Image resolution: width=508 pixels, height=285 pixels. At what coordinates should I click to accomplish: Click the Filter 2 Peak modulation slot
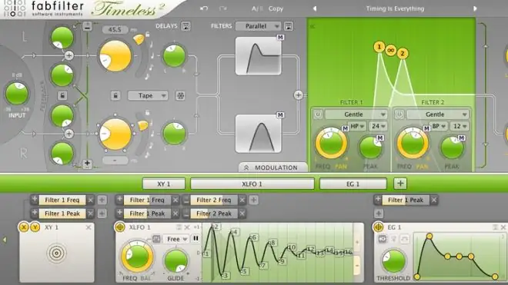click(214, 214)
